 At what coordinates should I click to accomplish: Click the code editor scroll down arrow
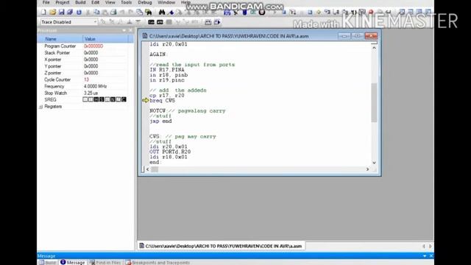(374, 163)
